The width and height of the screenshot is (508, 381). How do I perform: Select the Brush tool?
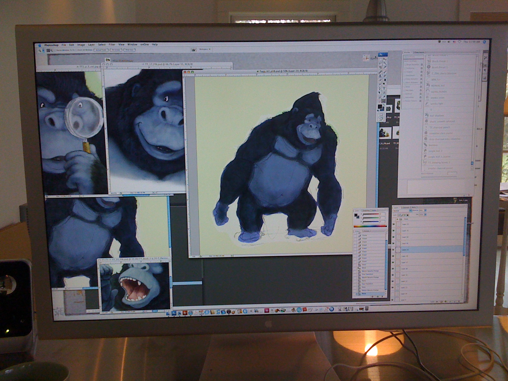click(x=384, y=72)
